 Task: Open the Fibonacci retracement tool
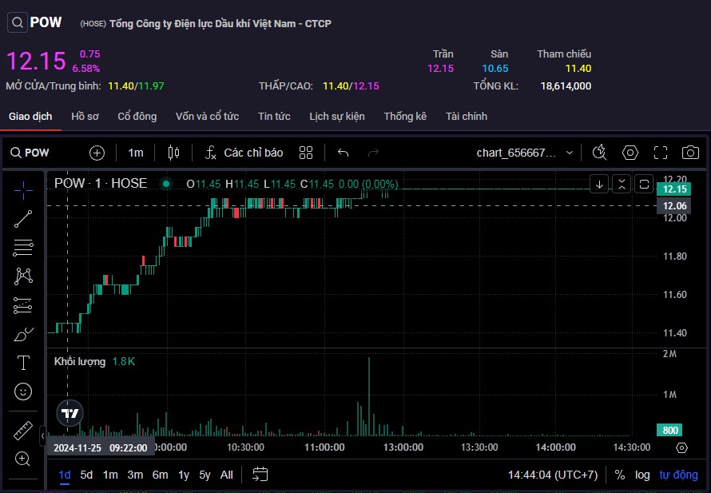click(24, 248)
